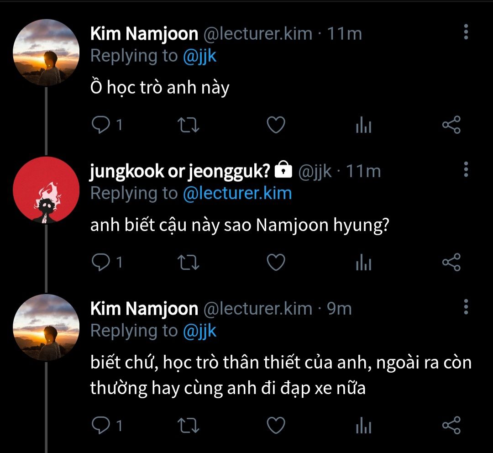Open @jjk mention link in first tweet
Viewport: 493px width, 453px height.
199,56
